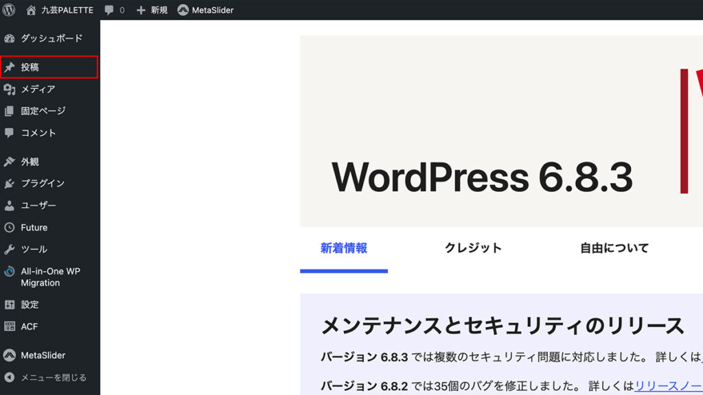703x395 pixels.
Task: Switch to the クレジット tab
Action: pyautogui.click(x=473, y=248)
